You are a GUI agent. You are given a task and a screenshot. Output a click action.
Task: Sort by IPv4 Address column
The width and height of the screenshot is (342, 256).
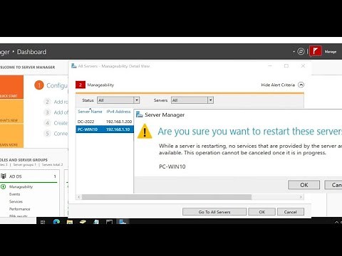pyautogui.click(x=118, y=112)
